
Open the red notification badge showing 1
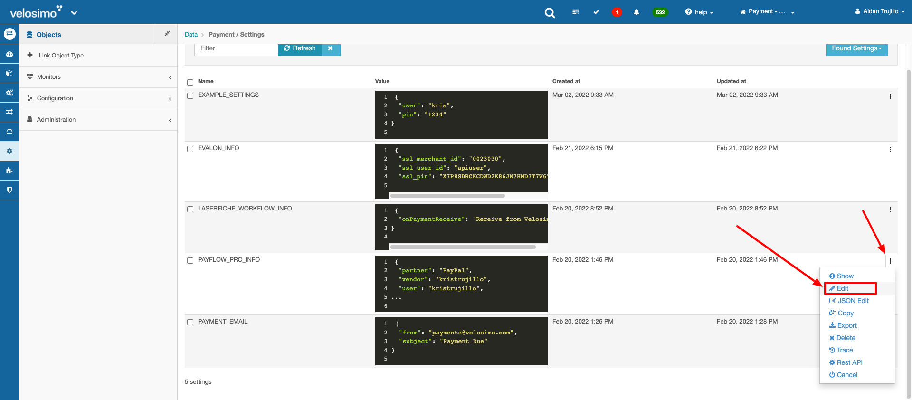point(617,12)
